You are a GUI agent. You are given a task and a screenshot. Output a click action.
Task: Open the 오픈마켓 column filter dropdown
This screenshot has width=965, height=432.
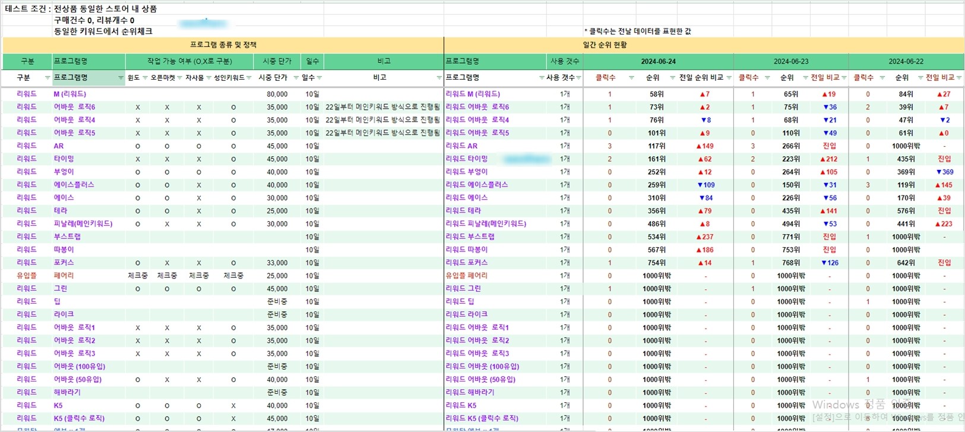click(x=180, y=78)
